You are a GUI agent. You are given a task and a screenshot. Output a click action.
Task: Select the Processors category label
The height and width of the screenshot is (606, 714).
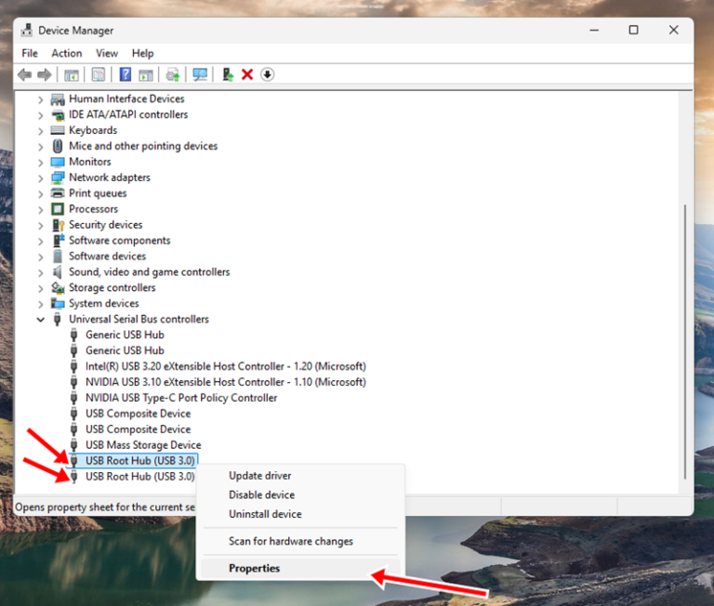click(x=93, y=209)
